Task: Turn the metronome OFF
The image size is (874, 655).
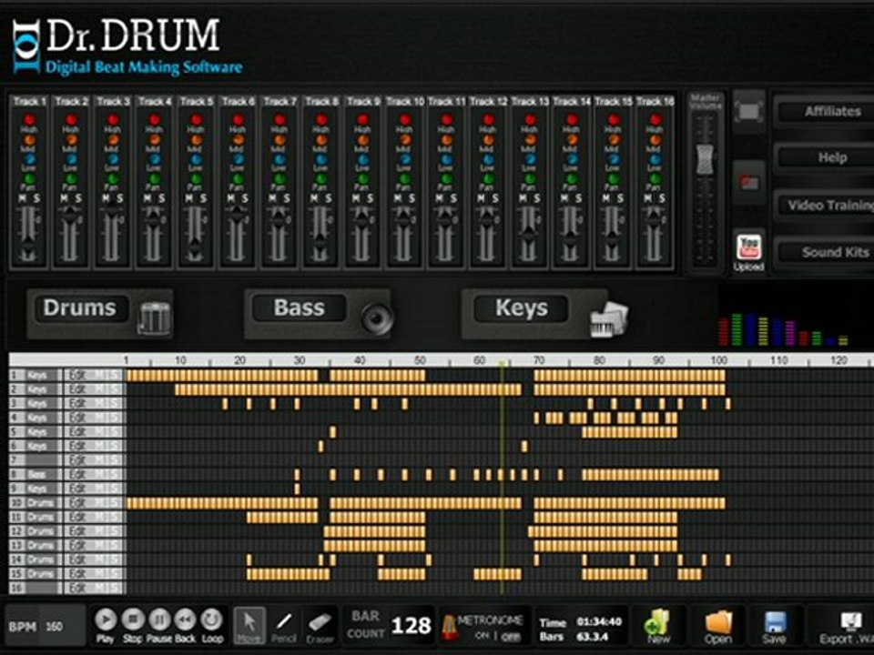Action: [511, 636]
